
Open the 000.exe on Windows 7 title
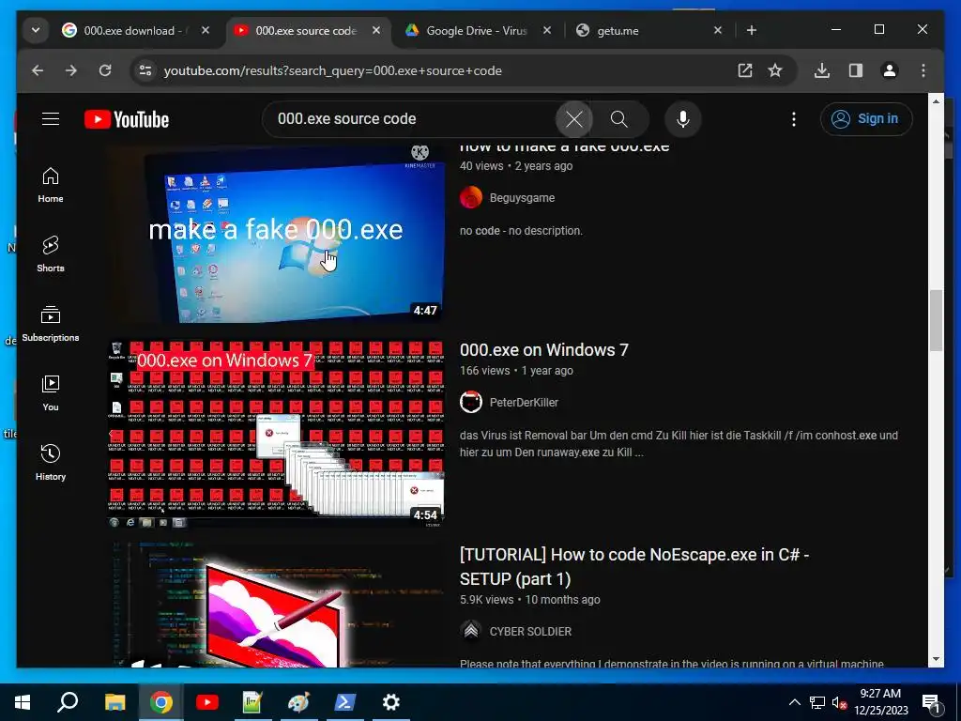click(543, 350)
